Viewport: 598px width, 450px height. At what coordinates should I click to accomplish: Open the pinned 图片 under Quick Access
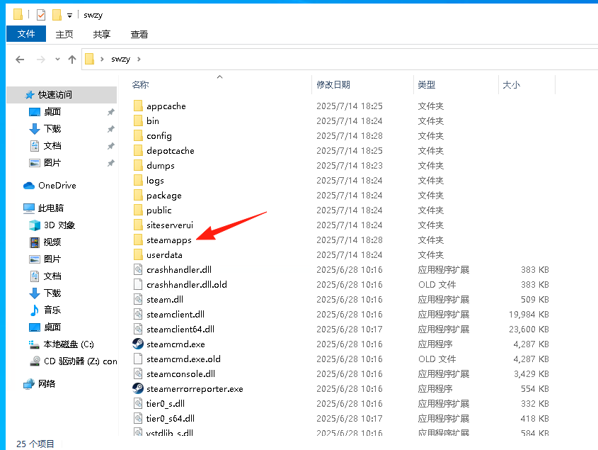[x=52, y=163]
